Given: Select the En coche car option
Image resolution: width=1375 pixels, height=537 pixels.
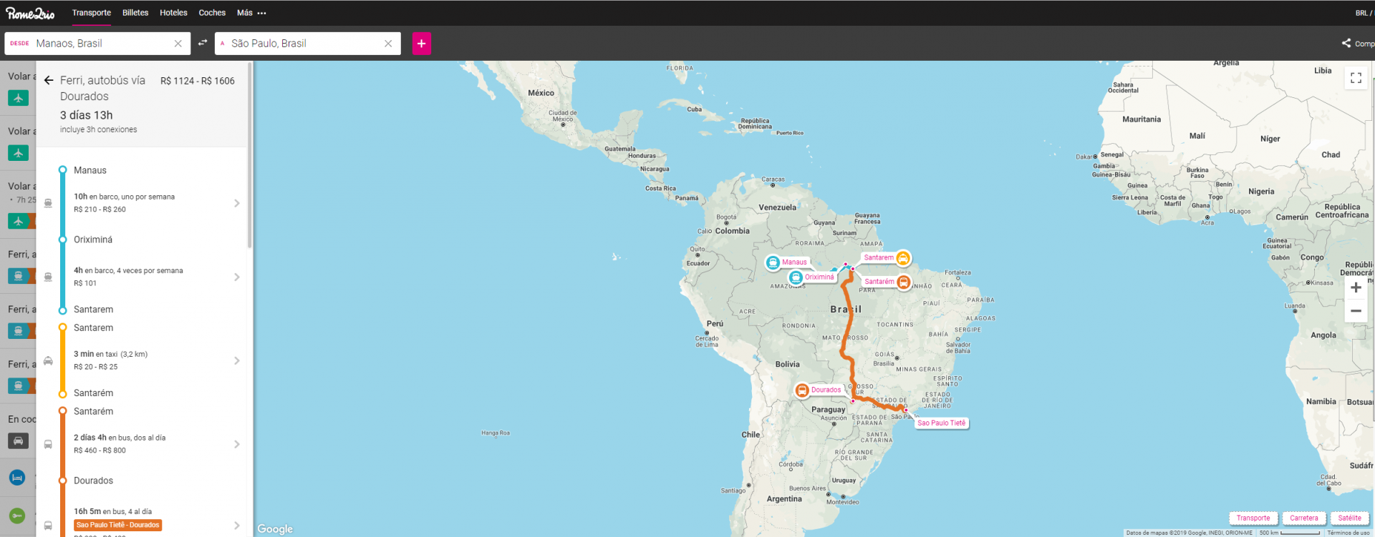Looking at the screenshot, I should coord(19,441).
